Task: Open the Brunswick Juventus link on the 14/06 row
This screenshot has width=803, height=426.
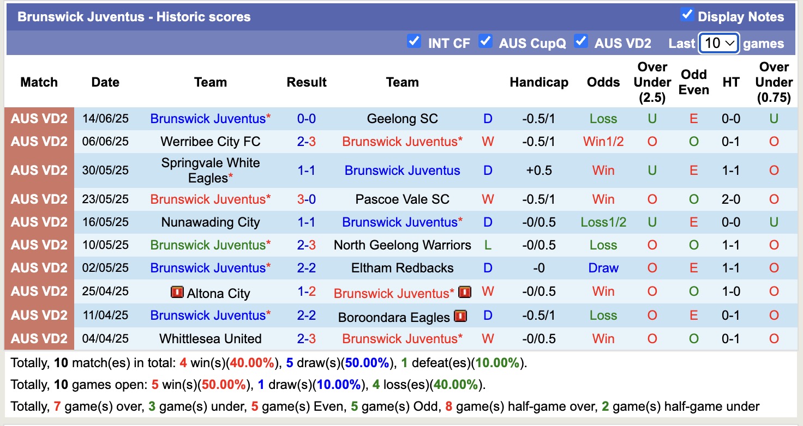Action: [x=210, y=118]
